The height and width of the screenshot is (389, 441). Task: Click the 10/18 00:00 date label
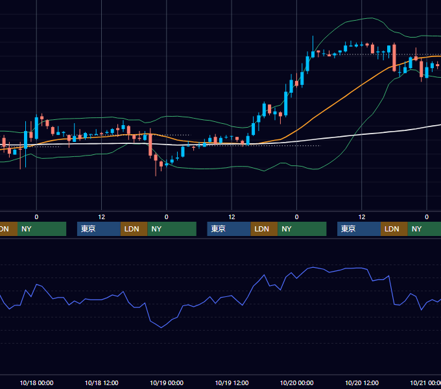(36, 383)
